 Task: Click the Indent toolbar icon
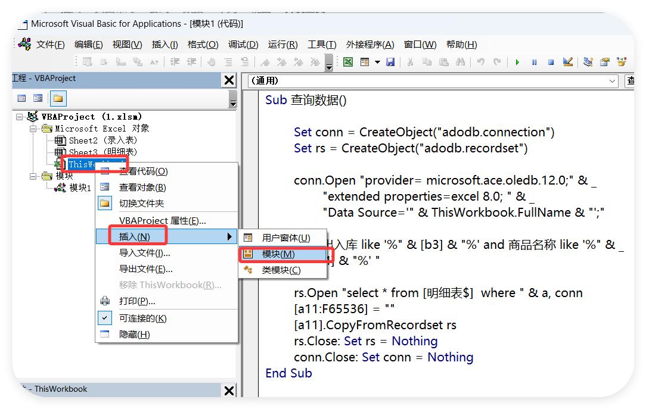[175, 62]
